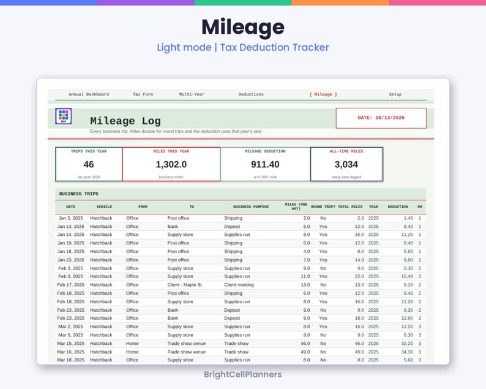
Task: Click deduction 34.30 cell
Action: coord(407,352)
